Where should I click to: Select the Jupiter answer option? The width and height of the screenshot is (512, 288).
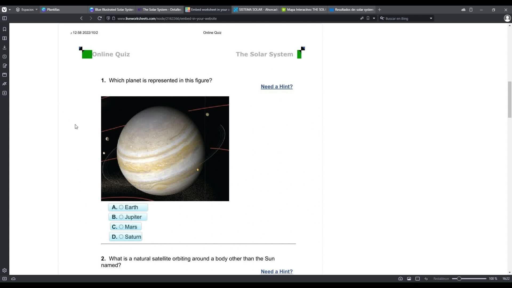pos(128,217)
